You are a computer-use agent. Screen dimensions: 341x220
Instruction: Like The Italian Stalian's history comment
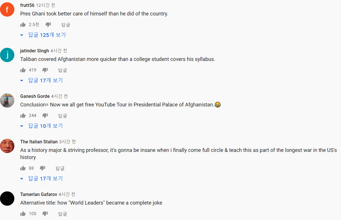tap(23, 168)
